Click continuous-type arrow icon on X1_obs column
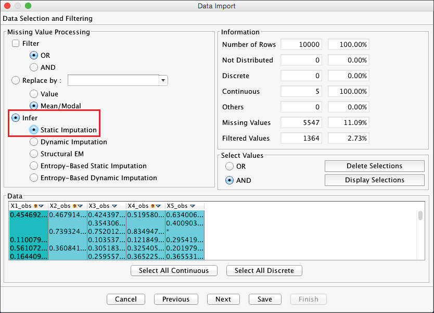Image resolution: width=434 pixels, height=313 pixels. [41, 206]
